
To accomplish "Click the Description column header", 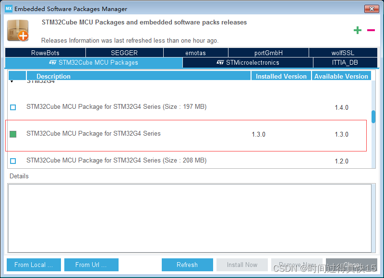I will click(x=139, y=76).
